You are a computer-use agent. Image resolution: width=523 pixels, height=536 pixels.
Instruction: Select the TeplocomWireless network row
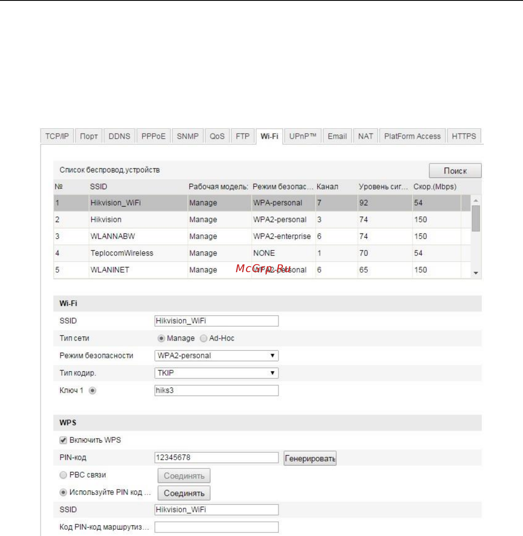click(x=262, y=253)
